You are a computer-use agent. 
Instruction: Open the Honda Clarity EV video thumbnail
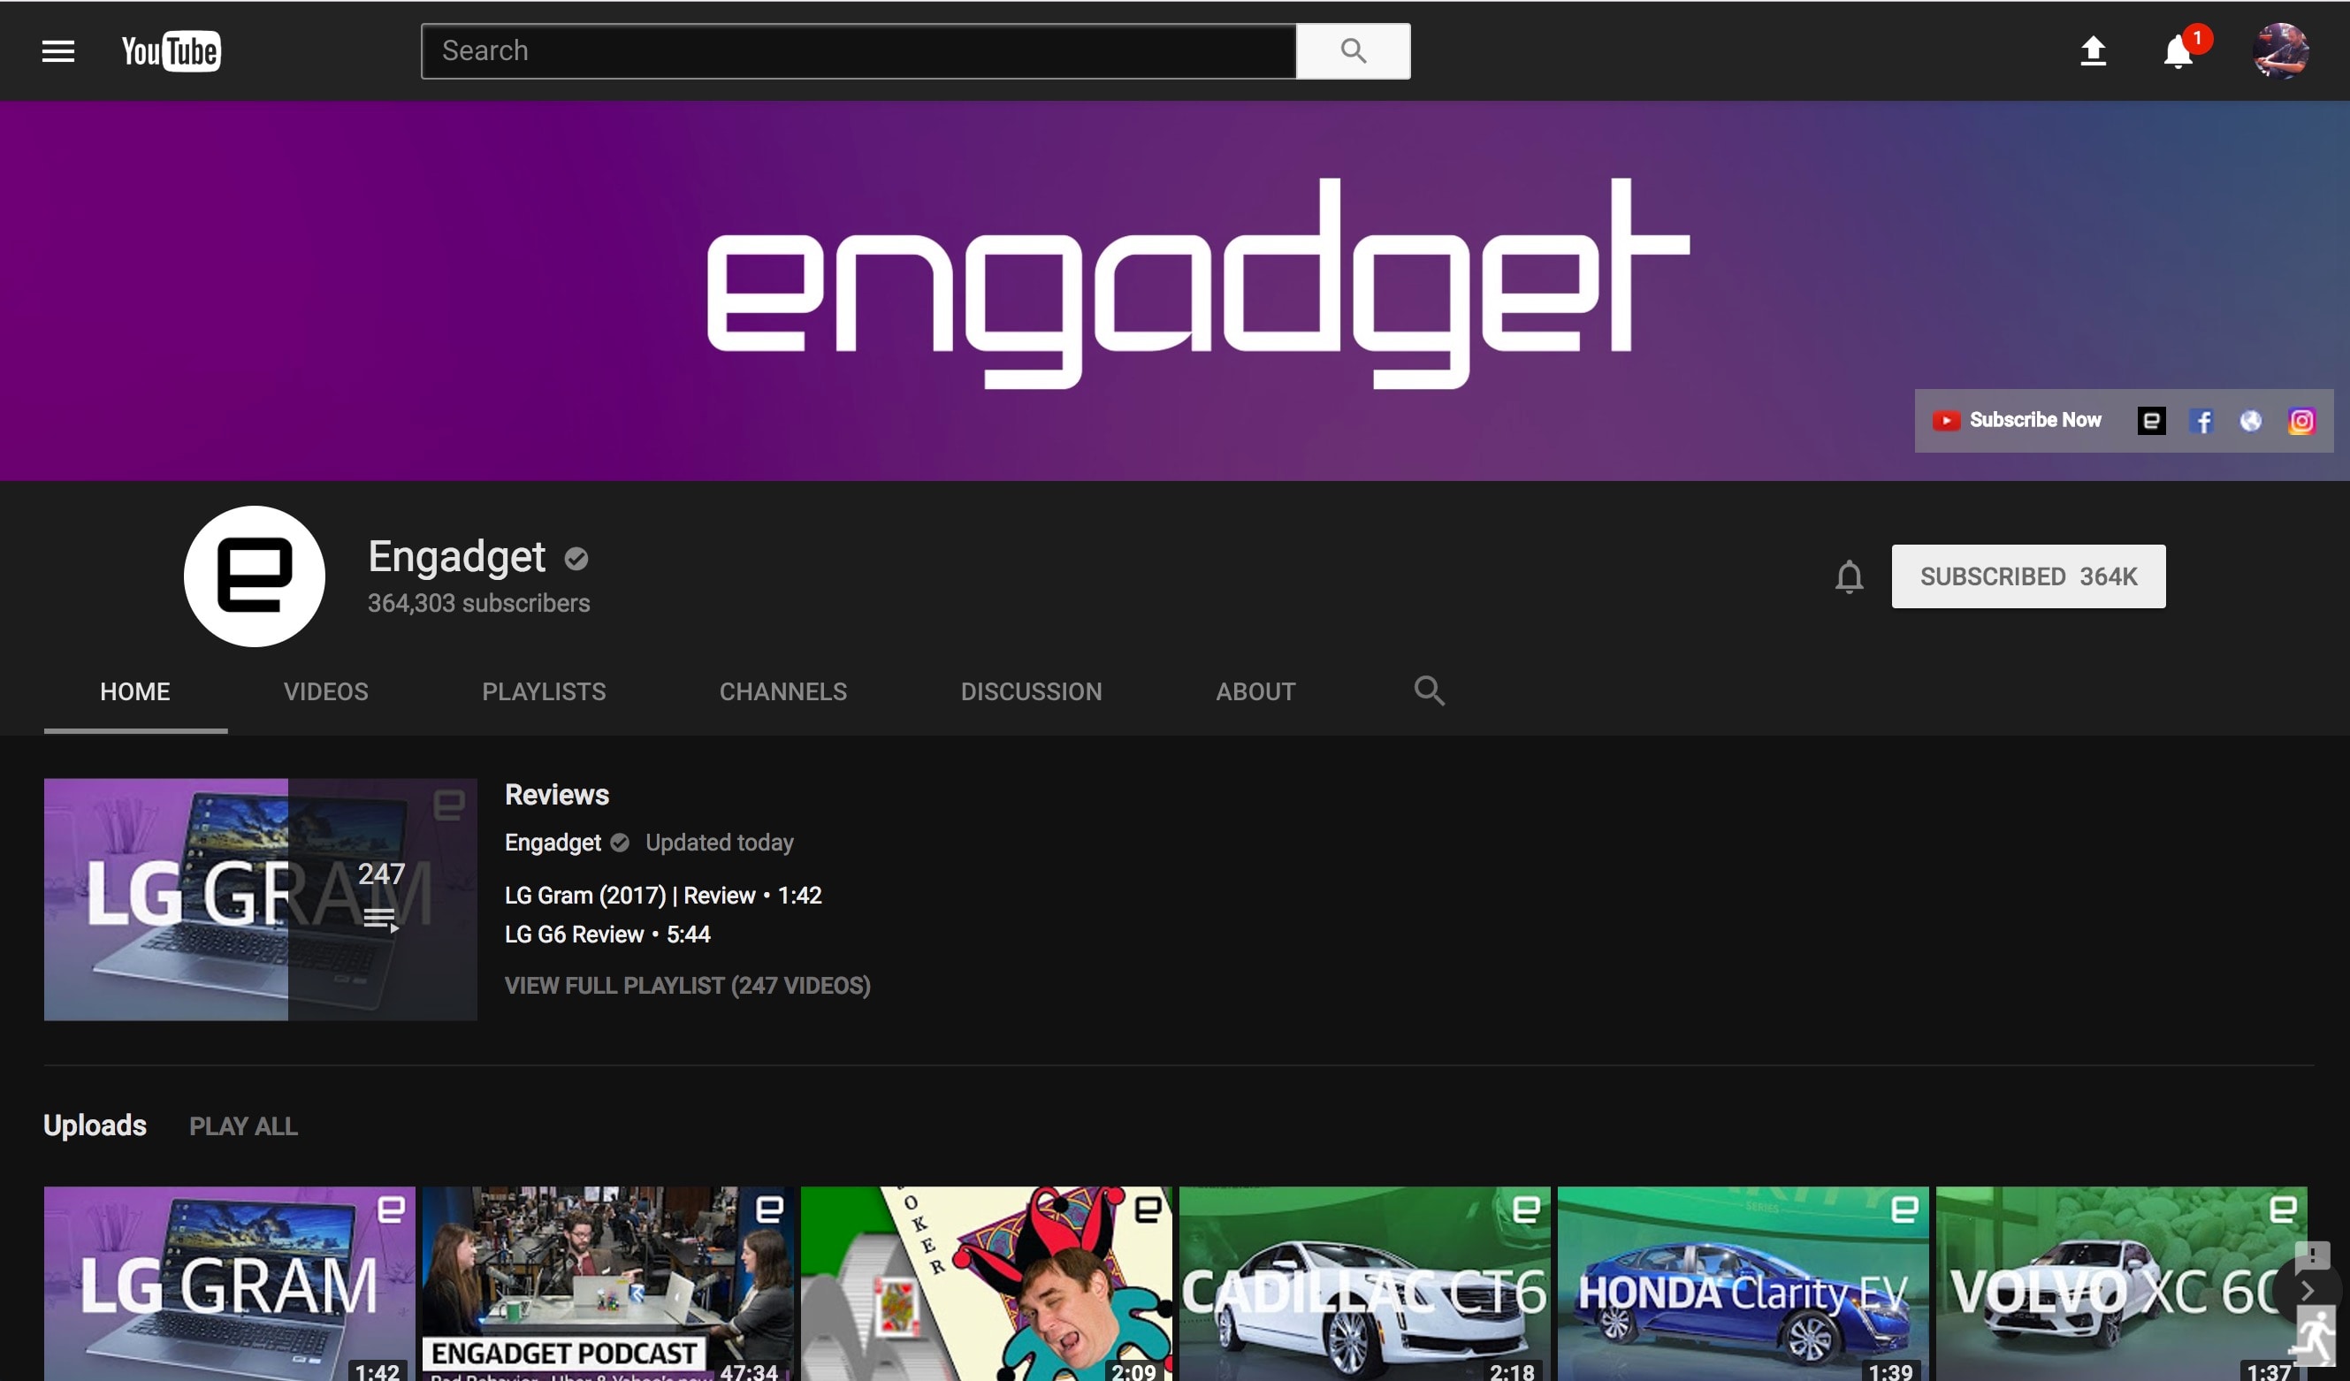(x=1743, y=1284)
